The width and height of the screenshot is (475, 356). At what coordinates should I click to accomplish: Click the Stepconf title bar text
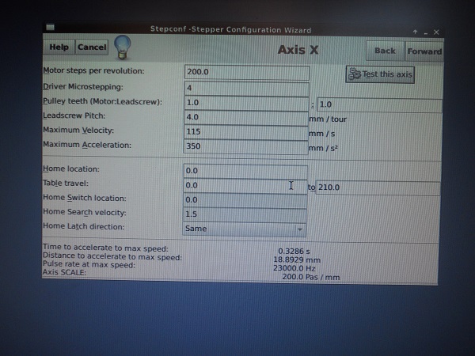tap(230, 30)
